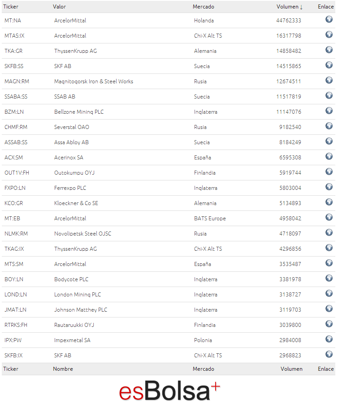The height and width of the screenshot is (403, 338).
Task: Open the globe link for Impexmetal SA
Action: click(329, 339)
